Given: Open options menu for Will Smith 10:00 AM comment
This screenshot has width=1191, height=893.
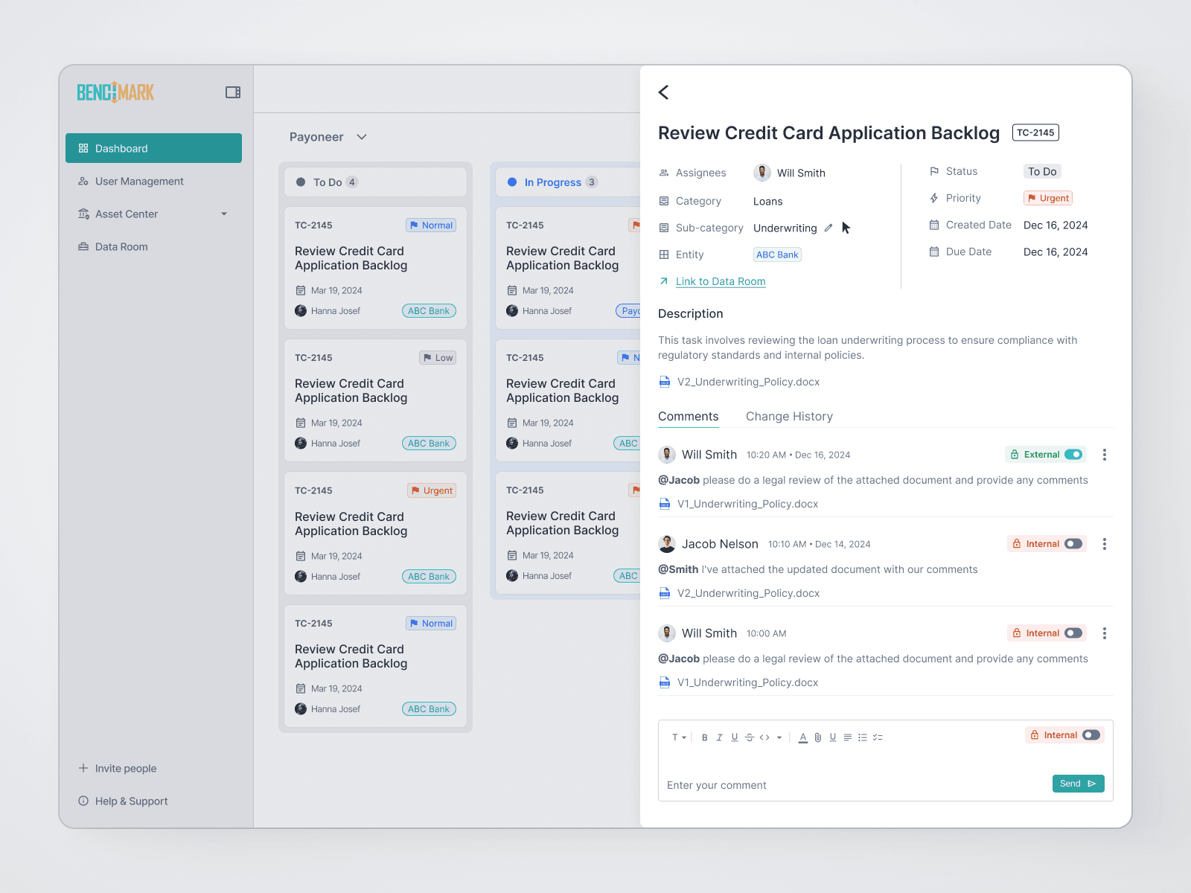Looking at the screenshot, I should 1105,633.
